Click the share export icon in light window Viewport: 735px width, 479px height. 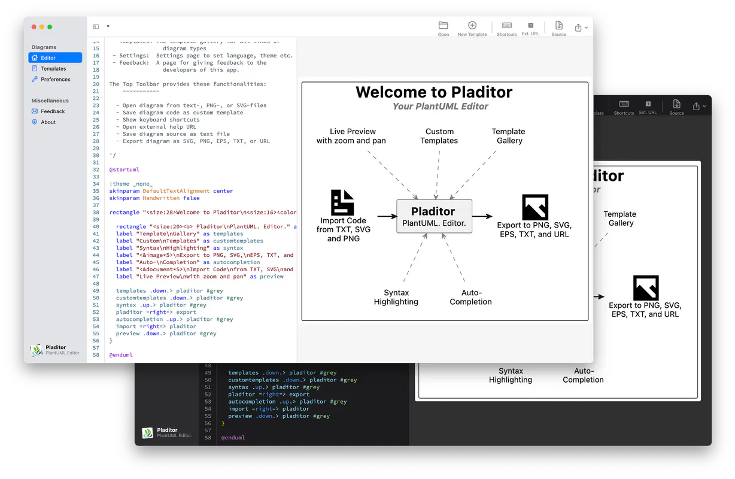tap(578, 28)
